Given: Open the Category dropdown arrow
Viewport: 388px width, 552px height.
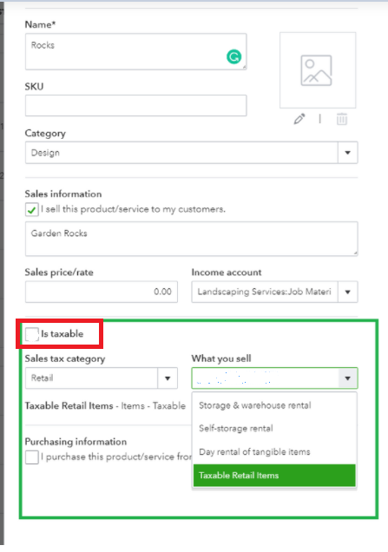Looking at the screenshot, I should (347, 153).
